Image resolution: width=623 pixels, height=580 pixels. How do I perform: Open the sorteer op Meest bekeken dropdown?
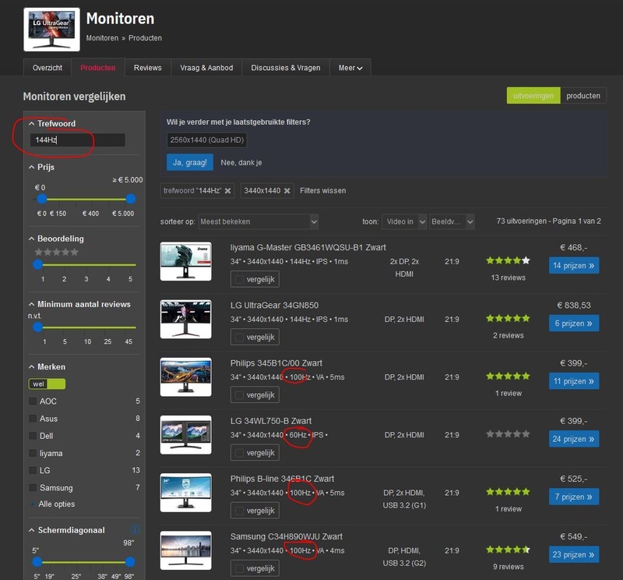click(x=259, y=221)
